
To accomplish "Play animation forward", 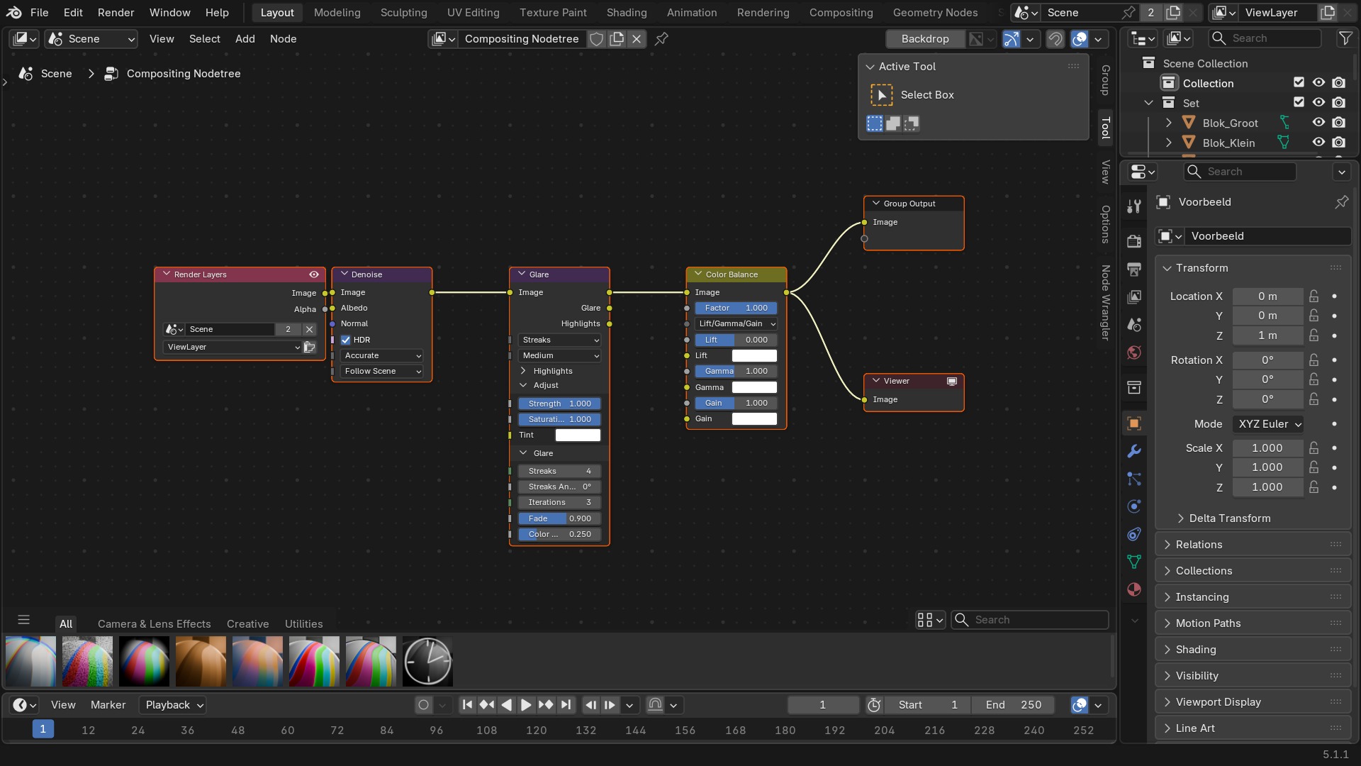I will coord(526,705).
